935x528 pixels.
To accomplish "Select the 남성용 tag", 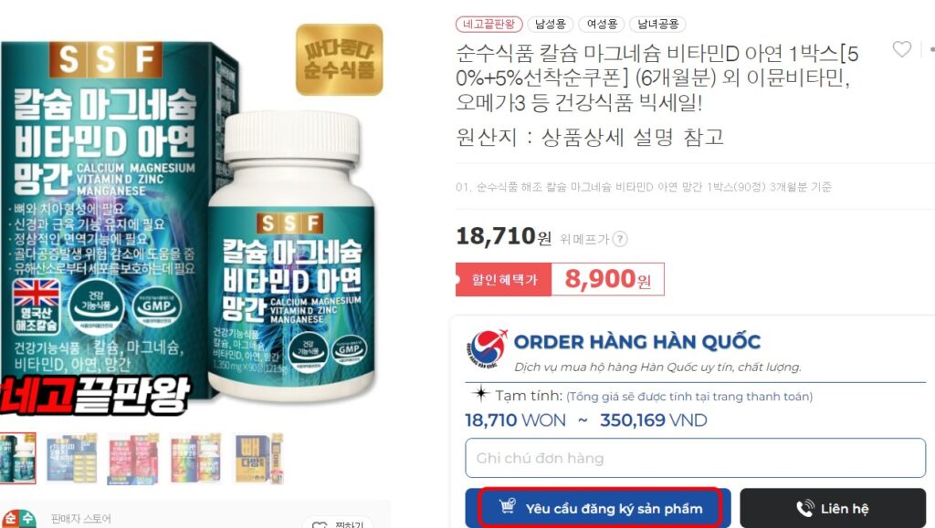I will 551,25.
